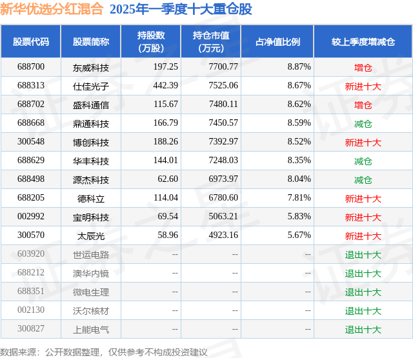The height and width of the screenshot is (358, 413).
Task: Click market value 7480.11
Action: [223, 104]
